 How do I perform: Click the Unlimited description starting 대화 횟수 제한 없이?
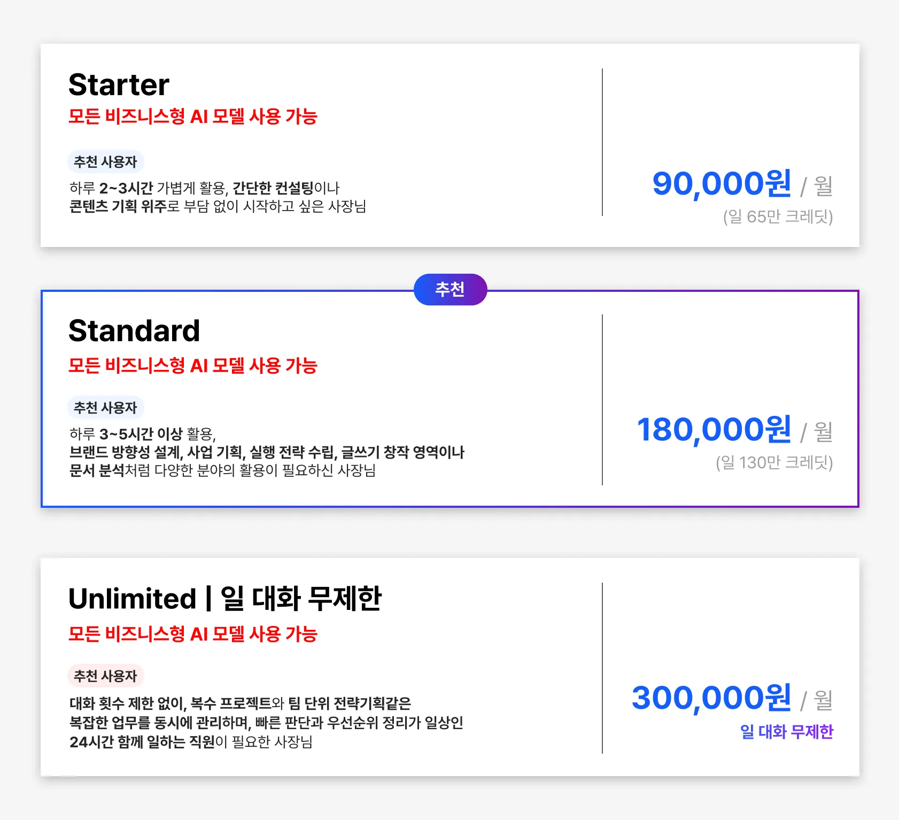pyautogui.click(x=266, y=722)
